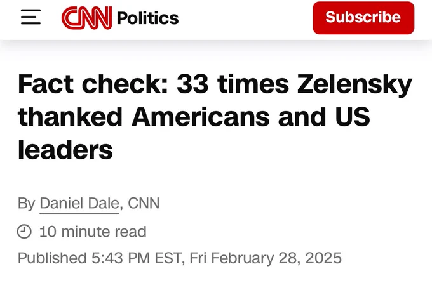Click the word 'By' before the author name
Viewport: 432px width, 297px height.
click(x=26, y=204)
